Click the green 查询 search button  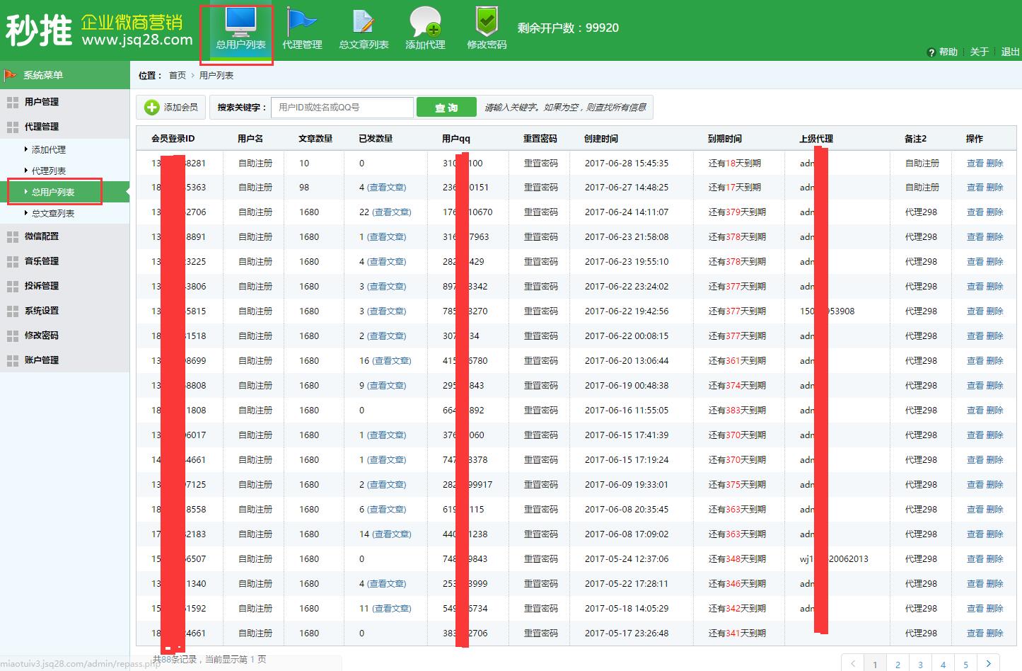coord(446,108)
